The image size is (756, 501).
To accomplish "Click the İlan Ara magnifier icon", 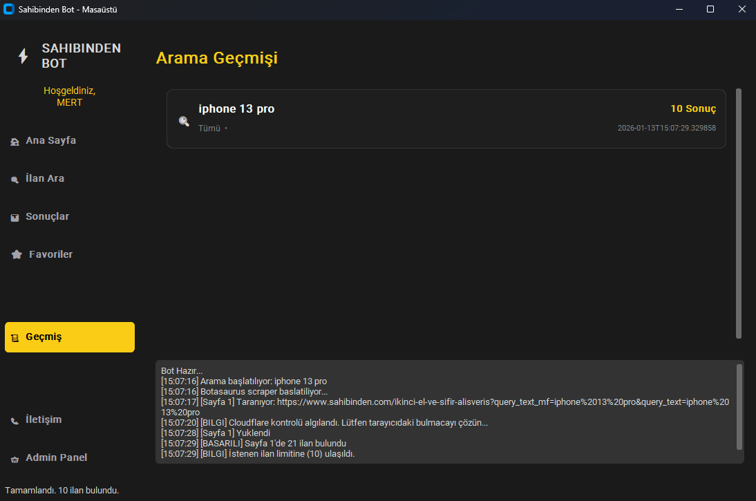I will tap(15, 180).
